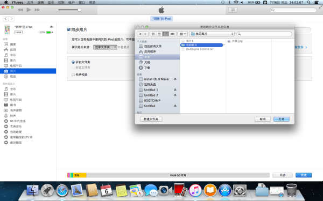Image resolution: width=323 pixels, height=201 pixels.
Task: Open 图书 (Books) on the device
Action: click(x=13, y=105)
